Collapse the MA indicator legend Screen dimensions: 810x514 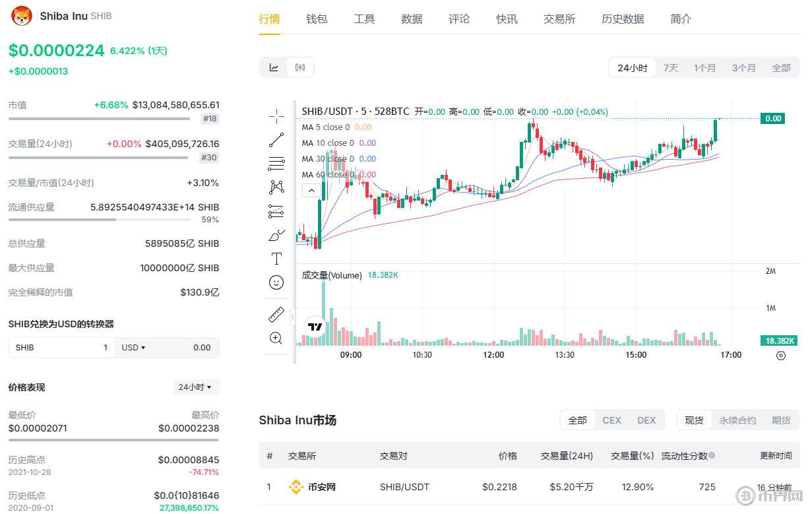[x=312, y=191]
